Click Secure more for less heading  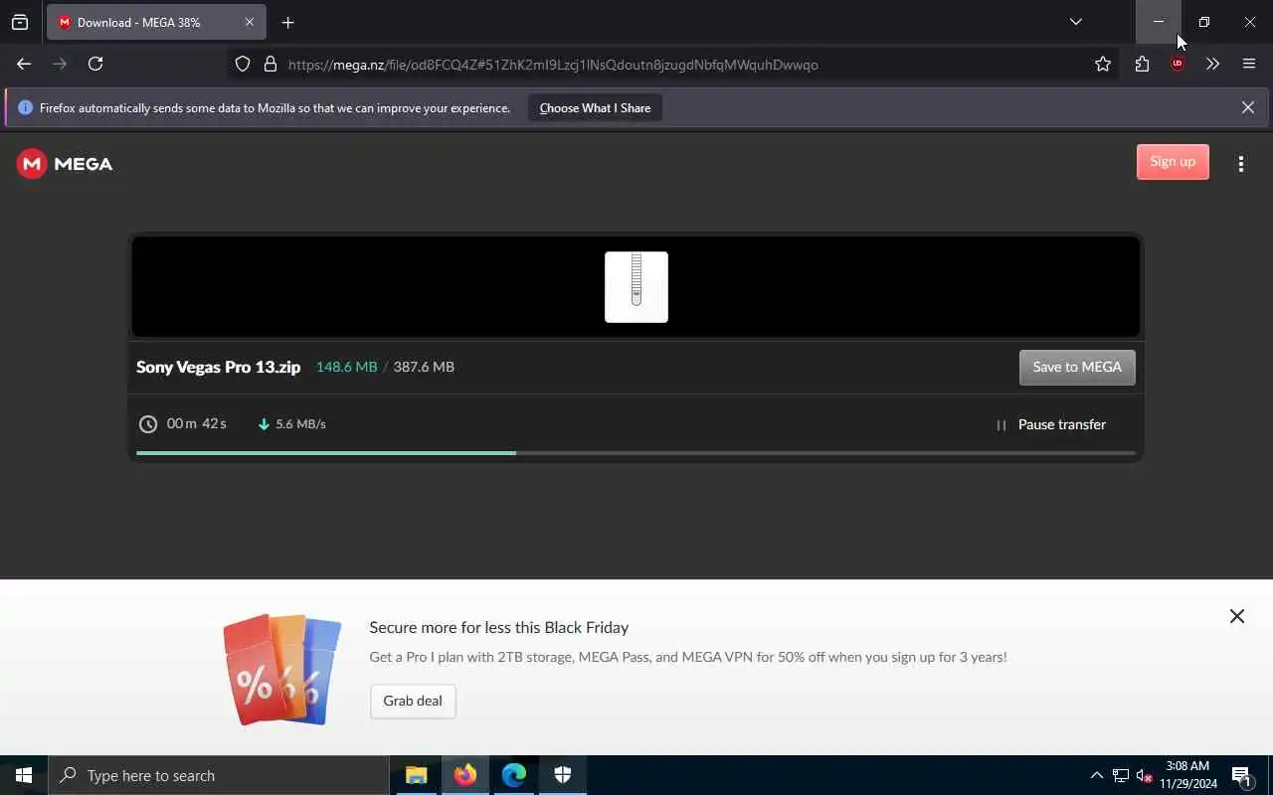click(x=498, y=627)
